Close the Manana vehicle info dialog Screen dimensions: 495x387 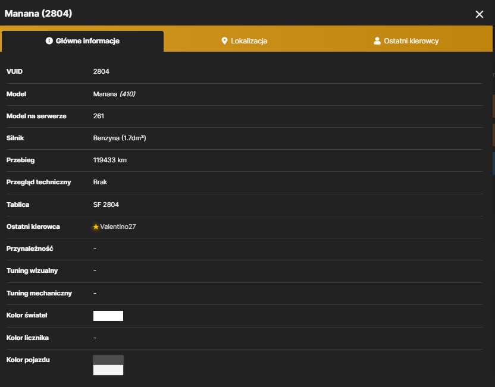point(479,14)
